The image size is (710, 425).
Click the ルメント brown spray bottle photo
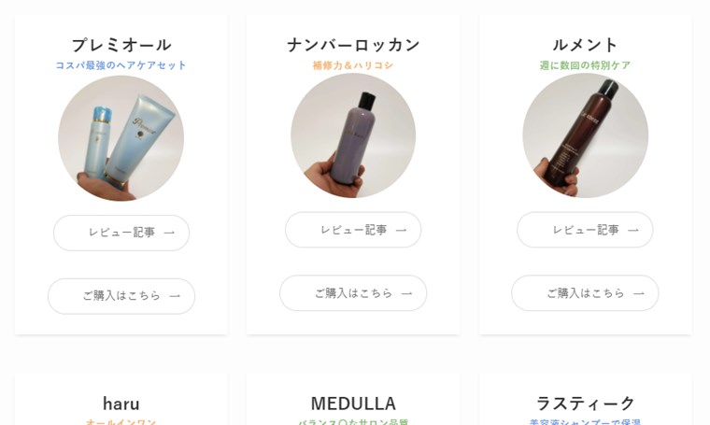coord(585,135)
